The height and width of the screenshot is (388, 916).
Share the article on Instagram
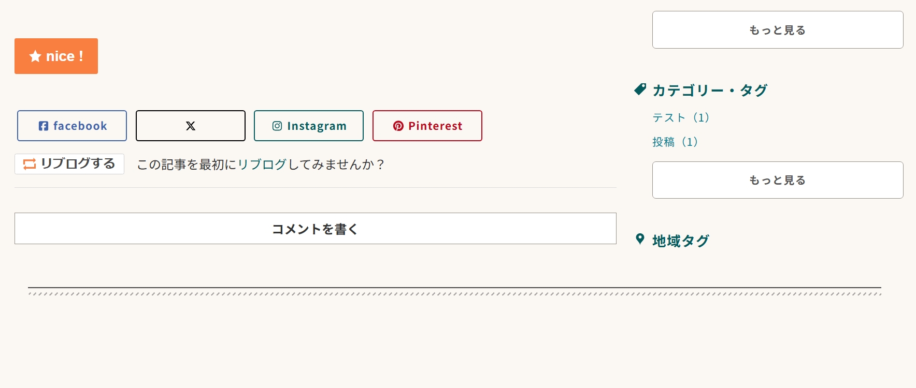pos(308,126)
